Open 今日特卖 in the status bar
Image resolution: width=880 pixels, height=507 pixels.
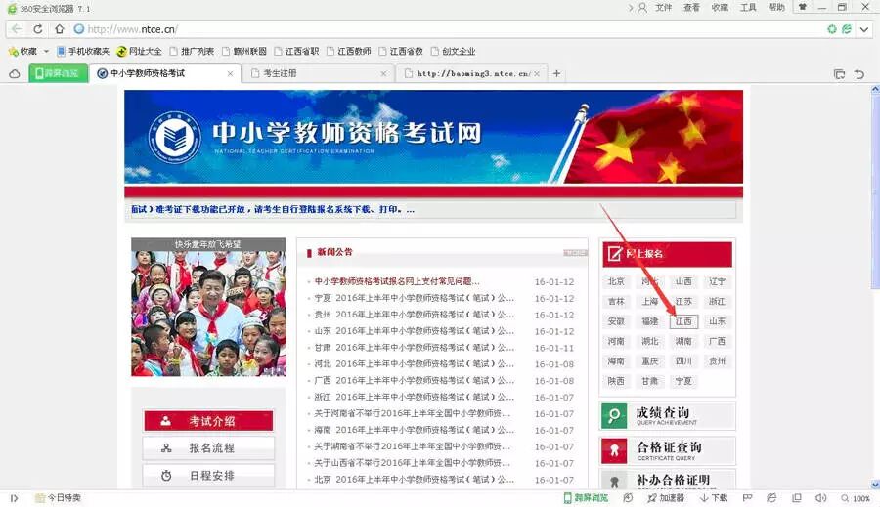coord(59,498)
